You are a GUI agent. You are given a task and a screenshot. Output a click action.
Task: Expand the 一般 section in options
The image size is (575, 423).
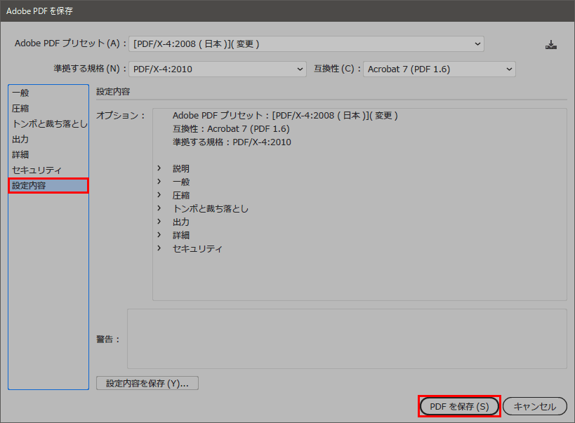[x=159, y=182]
